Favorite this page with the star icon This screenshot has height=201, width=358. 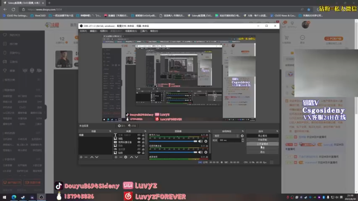(309, 9)
